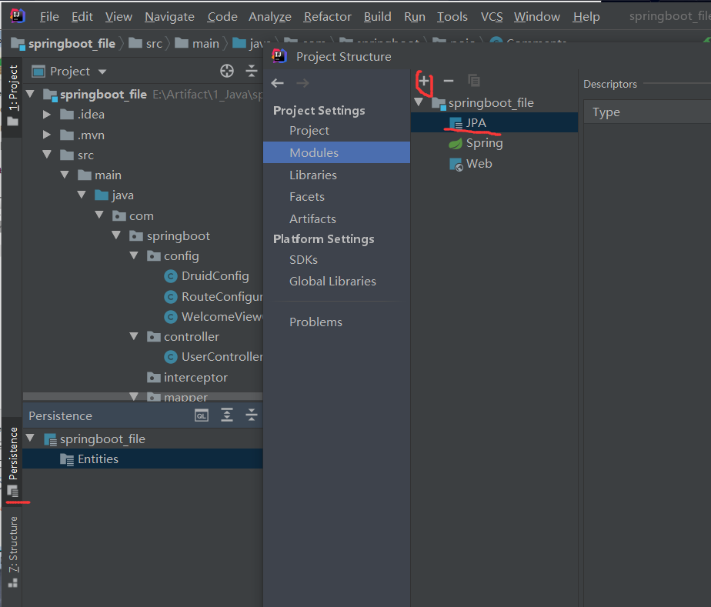Click the Type column header
This screenshot has height=607, width=711.
click(x=606, y=112)
